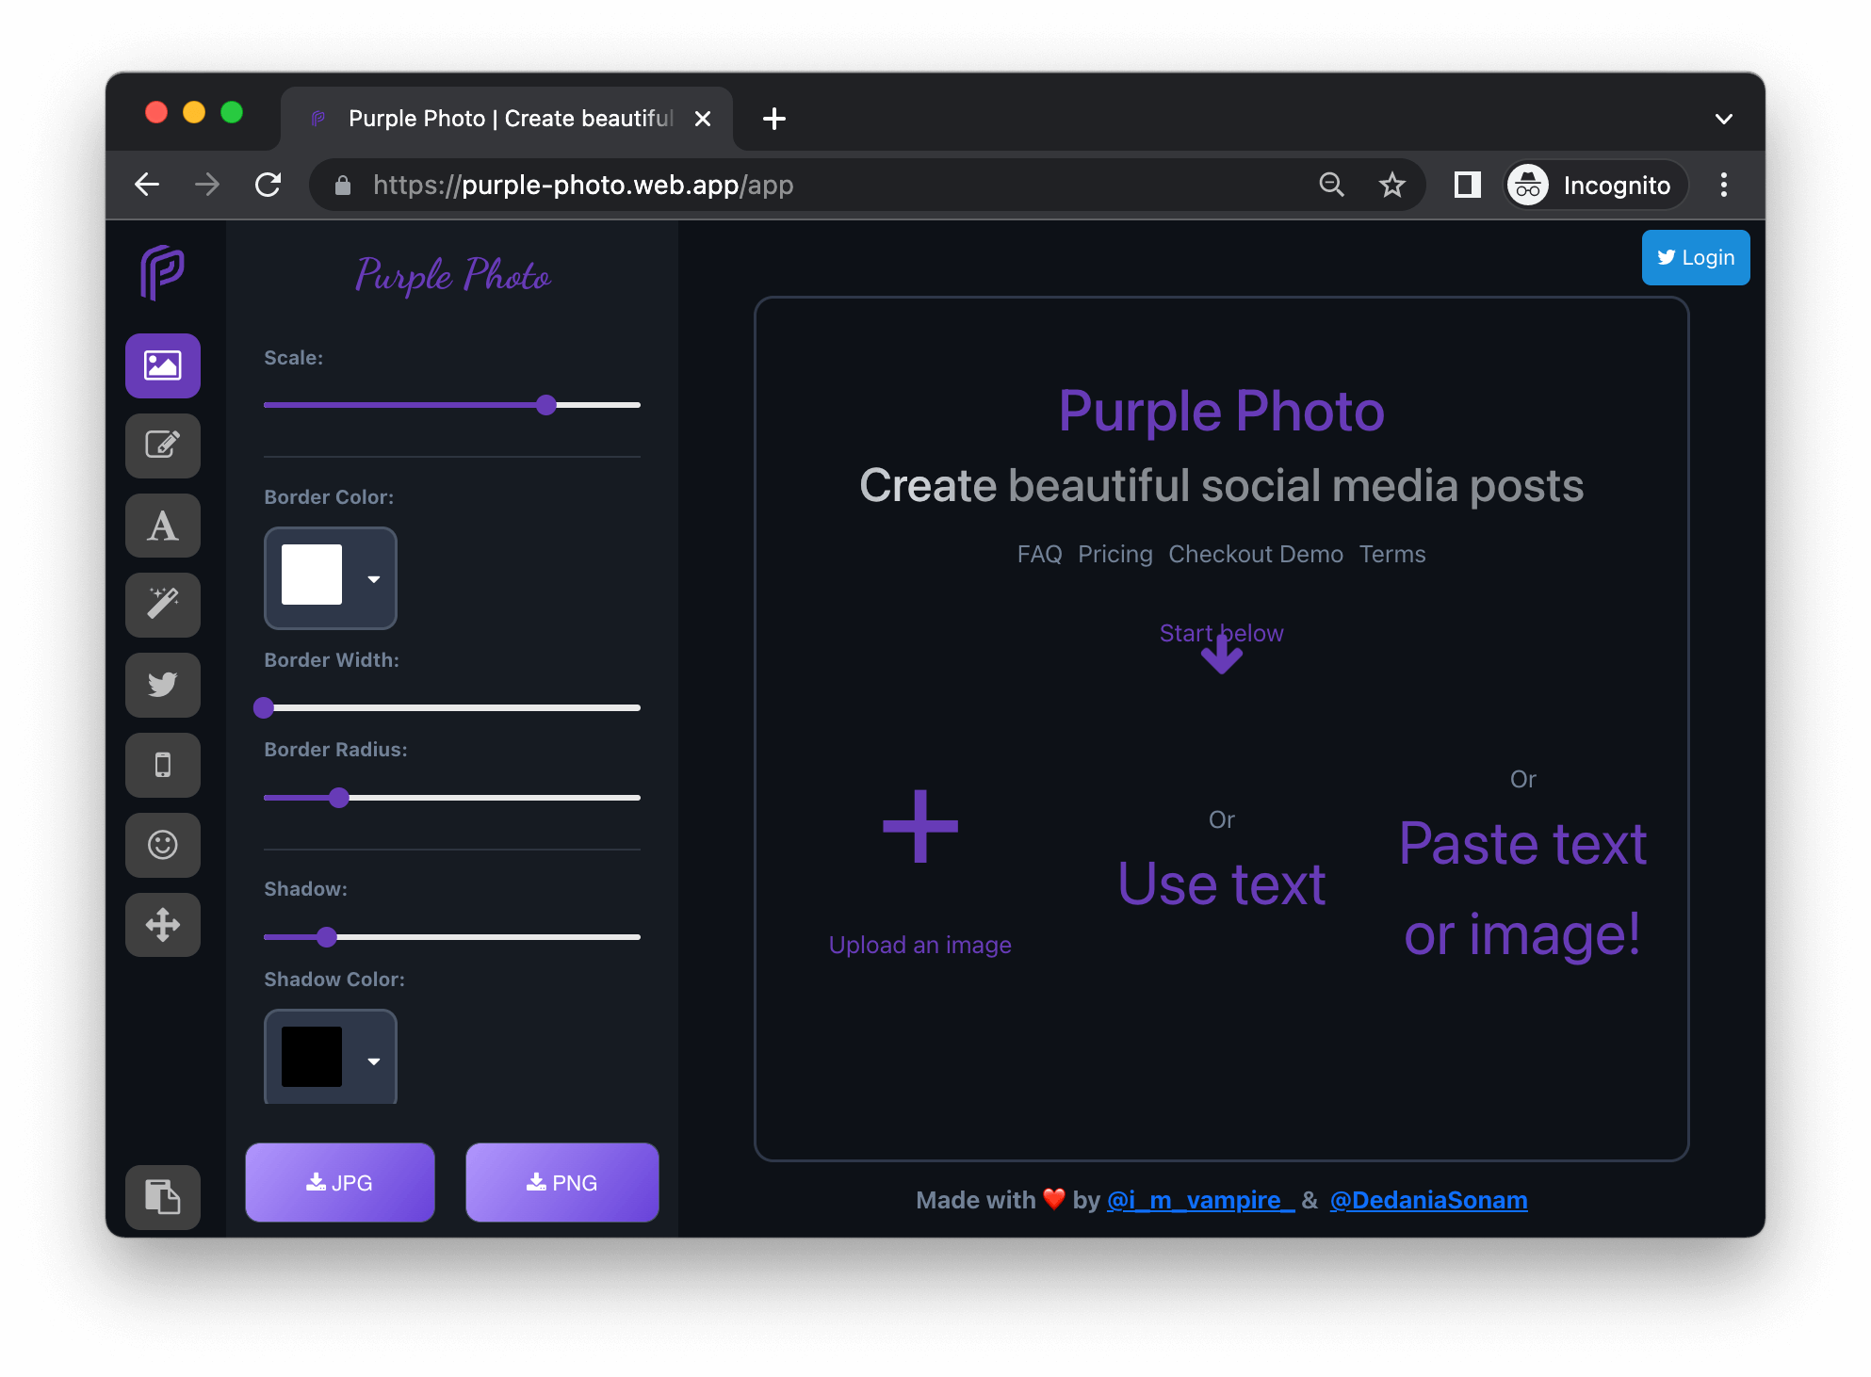Click the Scale slider handle
The height and width of the screenshot is (1377, 1871).
545,405
